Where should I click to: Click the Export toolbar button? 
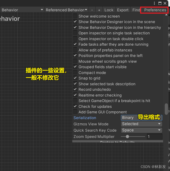(123, 10)
